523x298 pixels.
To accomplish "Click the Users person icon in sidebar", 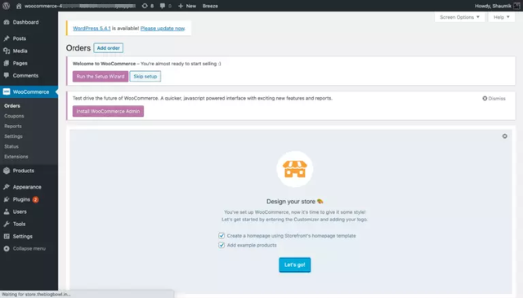I will 7,211.
